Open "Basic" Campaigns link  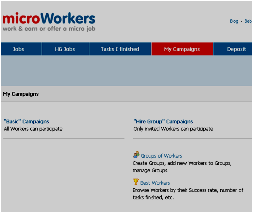click(26, 121)
